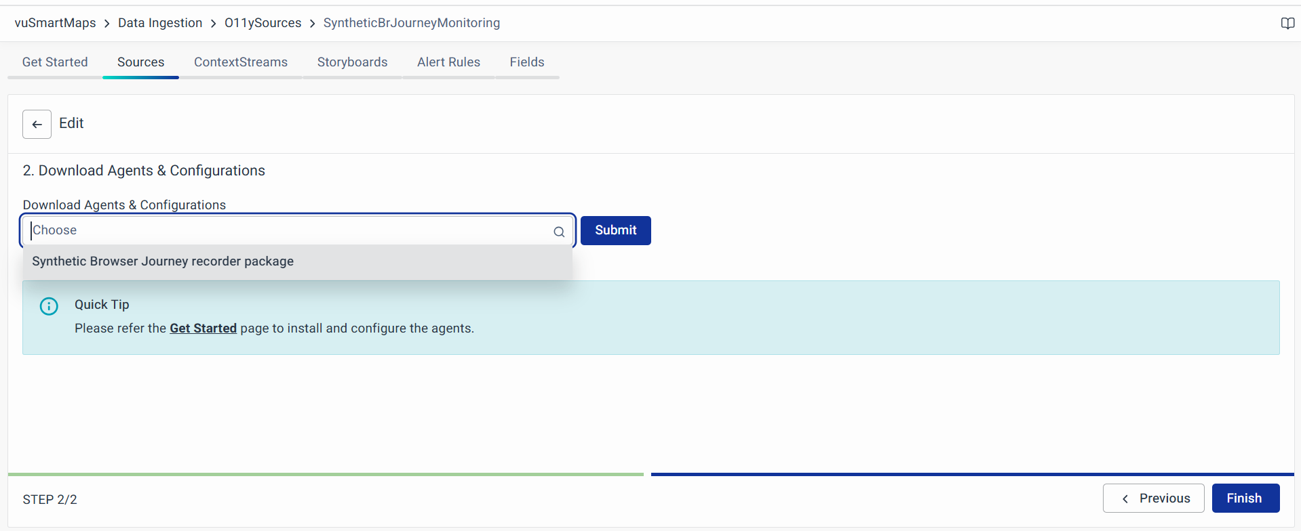
Task: Click the Data Ingestion breadcrumb
Action: coord(160,23)
